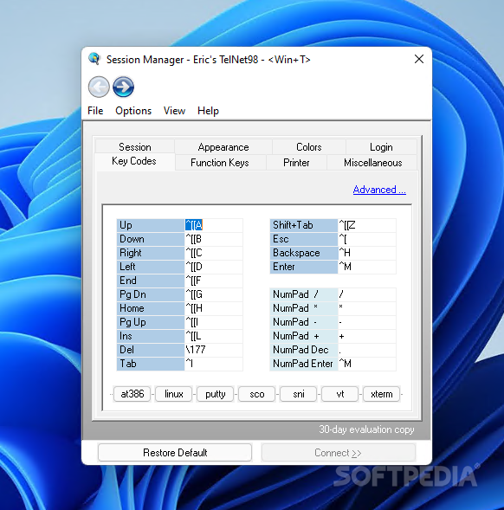Click the TelNet98 app icon in title bar

94,59
